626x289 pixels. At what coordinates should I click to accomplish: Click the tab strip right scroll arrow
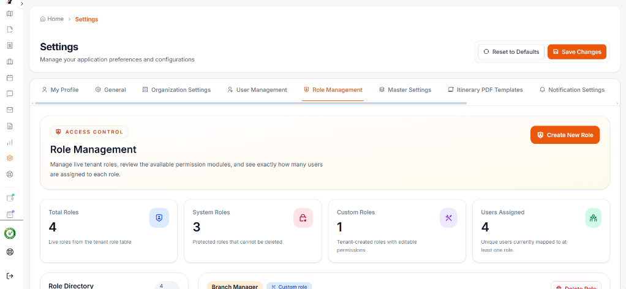click(x=619, y=103)
